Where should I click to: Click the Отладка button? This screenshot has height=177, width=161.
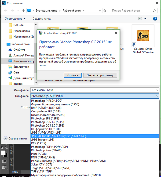tap(73, 75)
